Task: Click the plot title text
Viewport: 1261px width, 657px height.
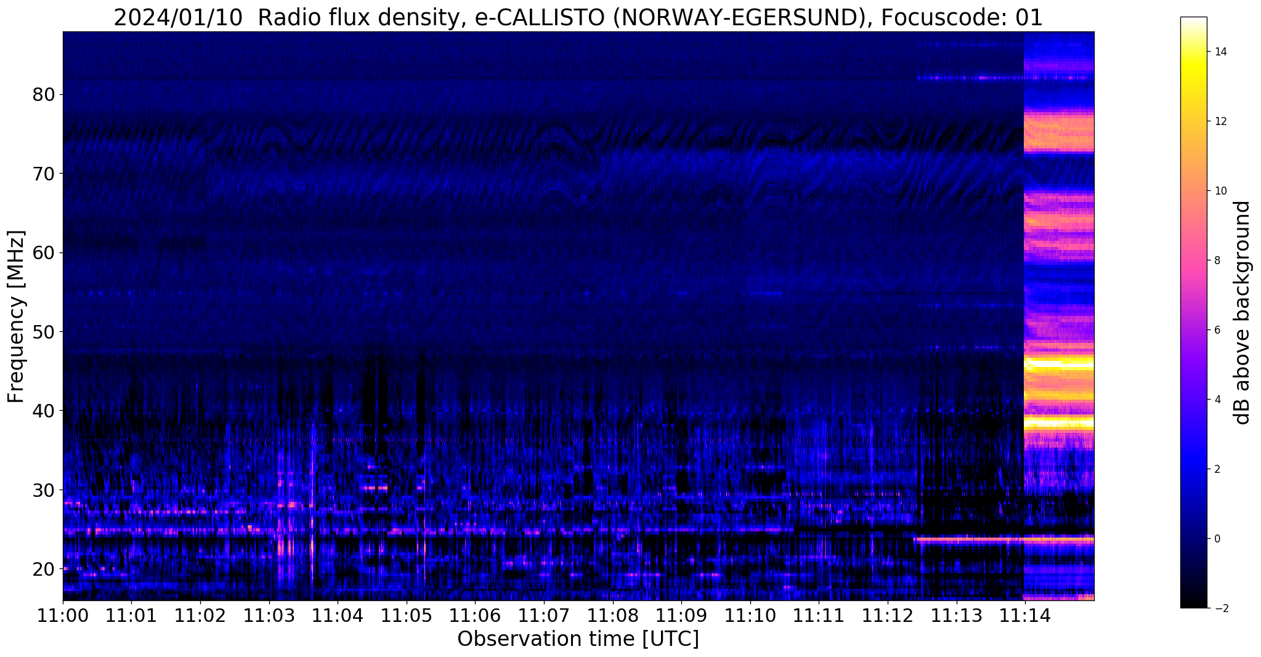Action: (x=578, y=18)
